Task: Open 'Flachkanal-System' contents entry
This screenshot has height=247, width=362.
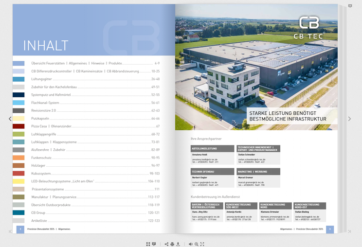Action: click(95, 103)
